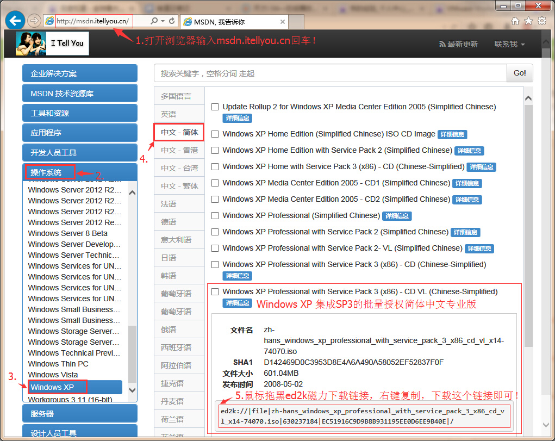Open 详细信息 for XP Home Edition ISO

click(x=452, y=135)
